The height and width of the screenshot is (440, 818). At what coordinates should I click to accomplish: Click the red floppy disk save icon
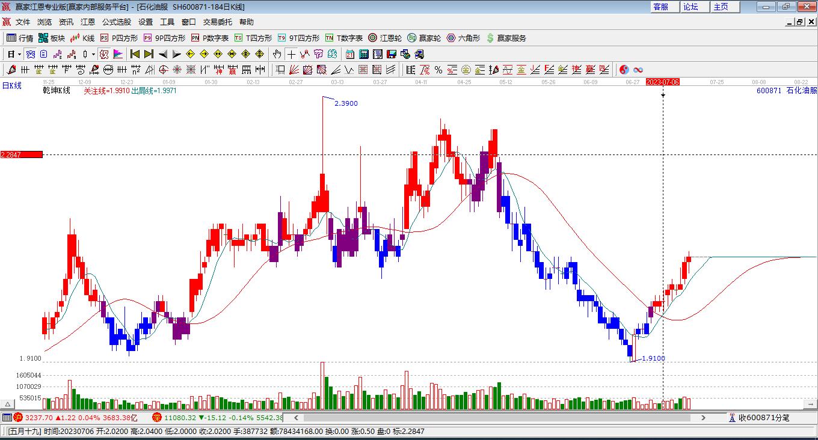click(392, 54)
